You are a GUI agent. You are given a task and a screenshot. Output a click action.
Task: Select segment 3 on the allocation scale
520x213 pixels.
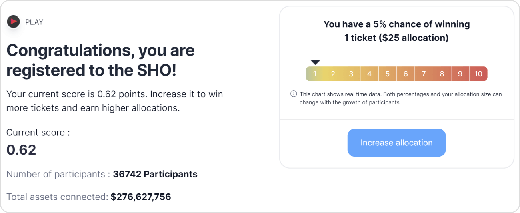(x=351, y=74)
